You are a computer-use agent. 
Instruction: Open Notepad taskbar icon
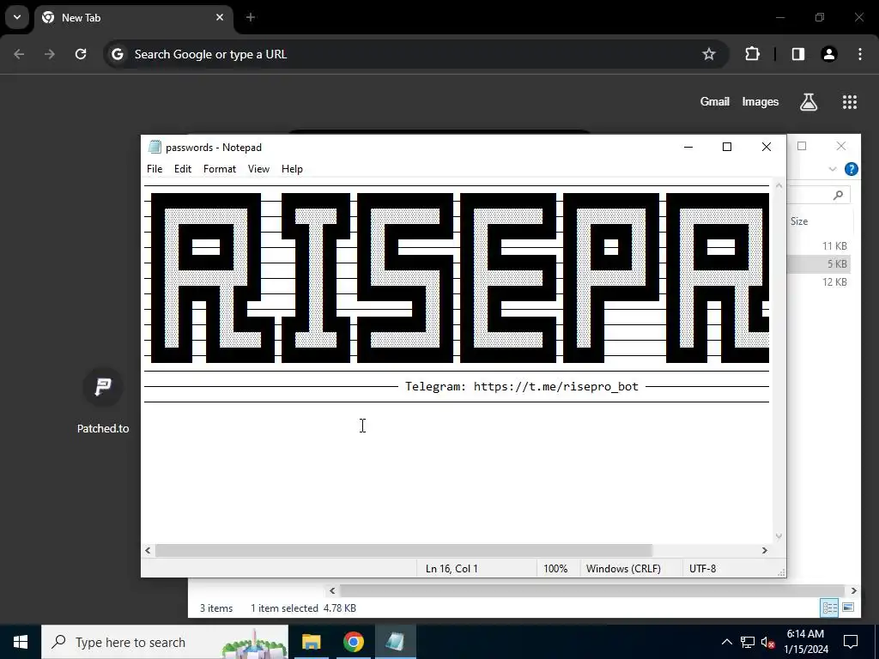coord(395,642)
